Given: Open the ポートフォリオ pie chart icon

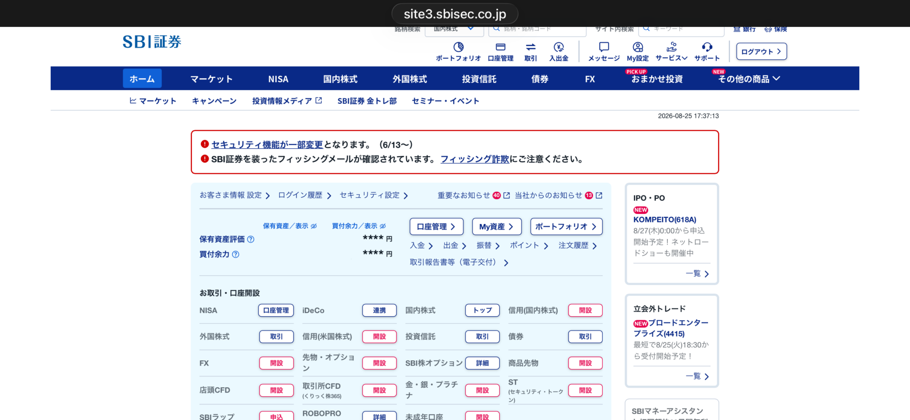Looking at the screenshot, I should (458, 47).
